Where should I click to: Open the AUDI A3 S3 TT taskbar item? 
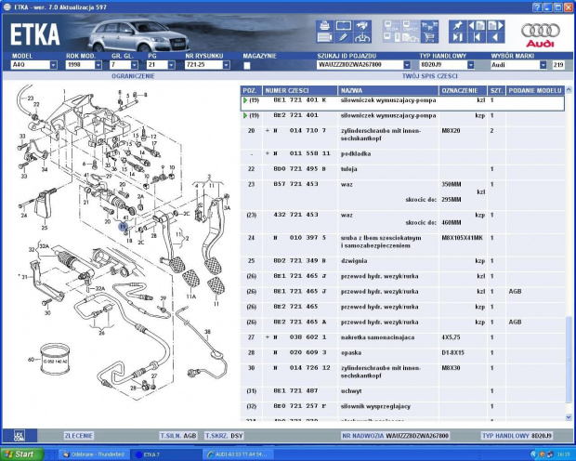(x=237, y=454)
